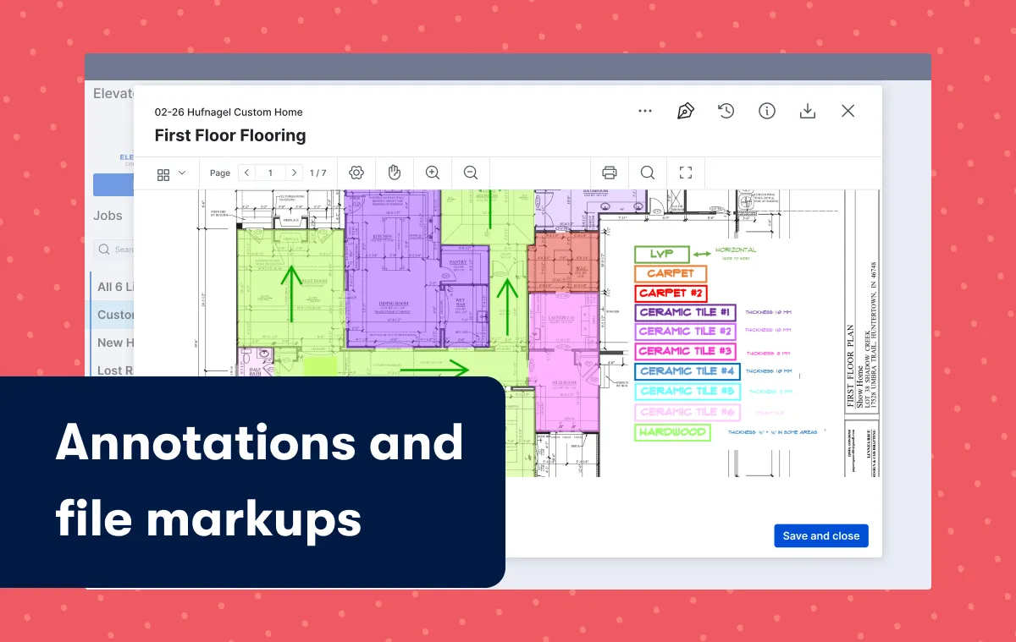
Task: Enter fullscreen viewing mode
Action: point(686,173)
